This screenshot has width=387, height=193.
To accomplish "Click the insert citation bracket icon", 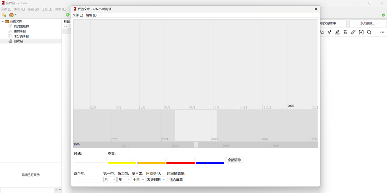I will point(361,32).
